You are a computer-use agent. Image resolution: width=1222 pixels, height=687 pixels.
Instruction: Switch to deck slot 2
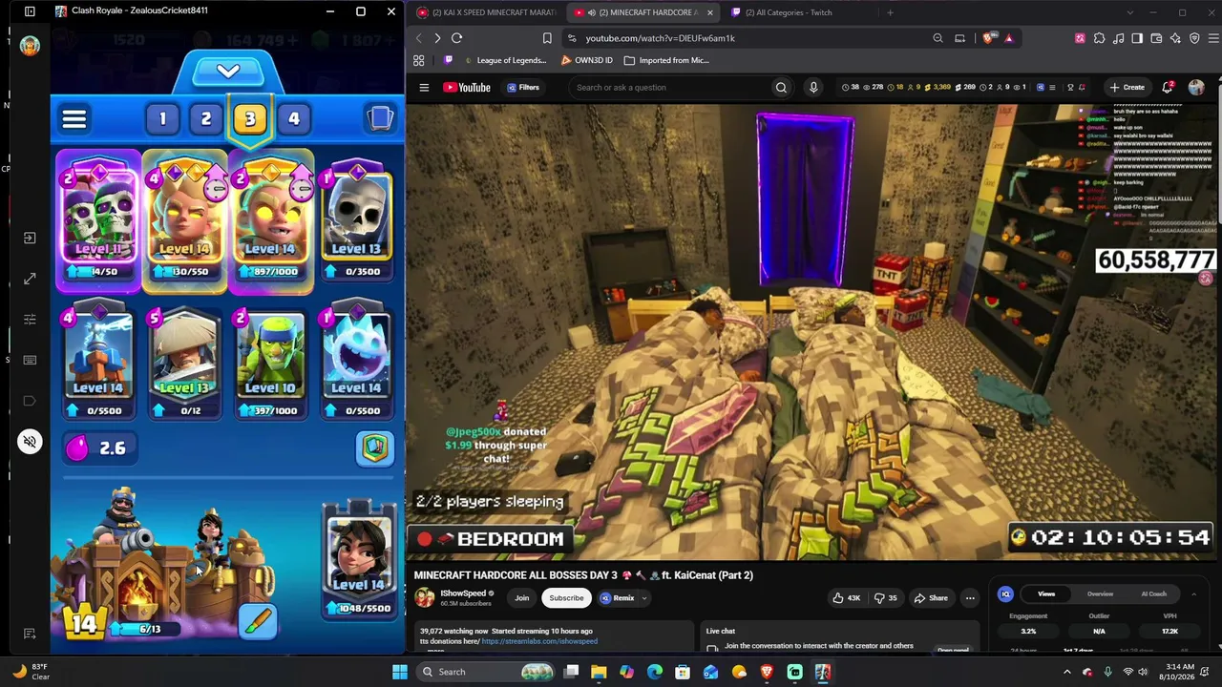click(x=206, y=119)
